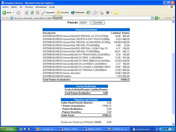The image size is (176, 132).
Task: Click the BLANCOX TORONJA row description
Action: click(x=75, y=70)
